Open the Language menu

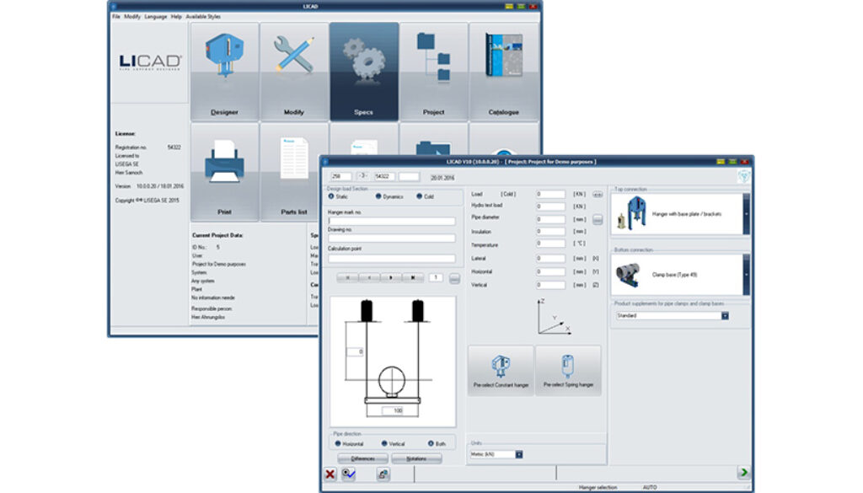tap(155, 16)
